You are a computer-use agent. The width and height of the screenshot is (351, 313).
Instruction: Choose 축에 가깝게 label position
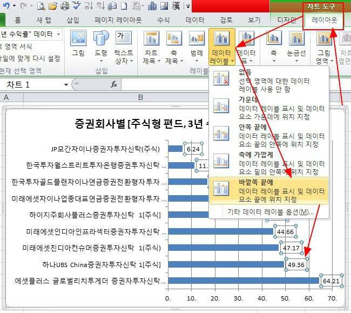268,163
